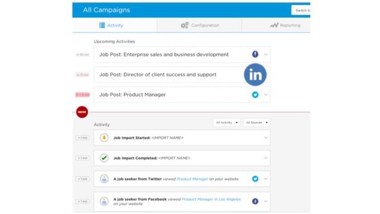Screen dimensions: 380x214
Task: Open the Product Manager link
Action: [x=192, y=179]
